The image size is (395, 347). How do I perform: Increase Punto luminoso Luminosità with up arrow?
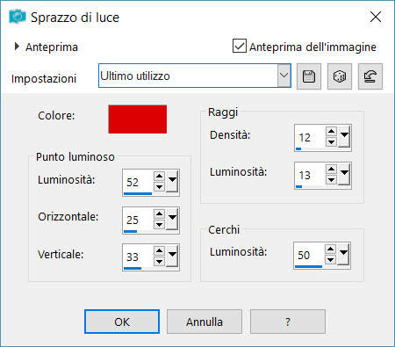coord(159,176)
